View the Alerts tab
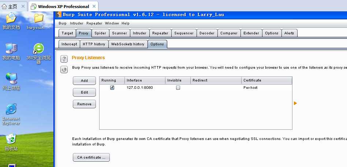347x167 pixels. [289, 33]
